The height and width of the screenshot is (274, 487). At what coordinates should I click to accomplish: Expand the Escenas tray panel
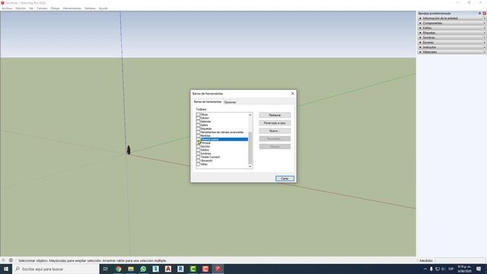coord(451,43)
